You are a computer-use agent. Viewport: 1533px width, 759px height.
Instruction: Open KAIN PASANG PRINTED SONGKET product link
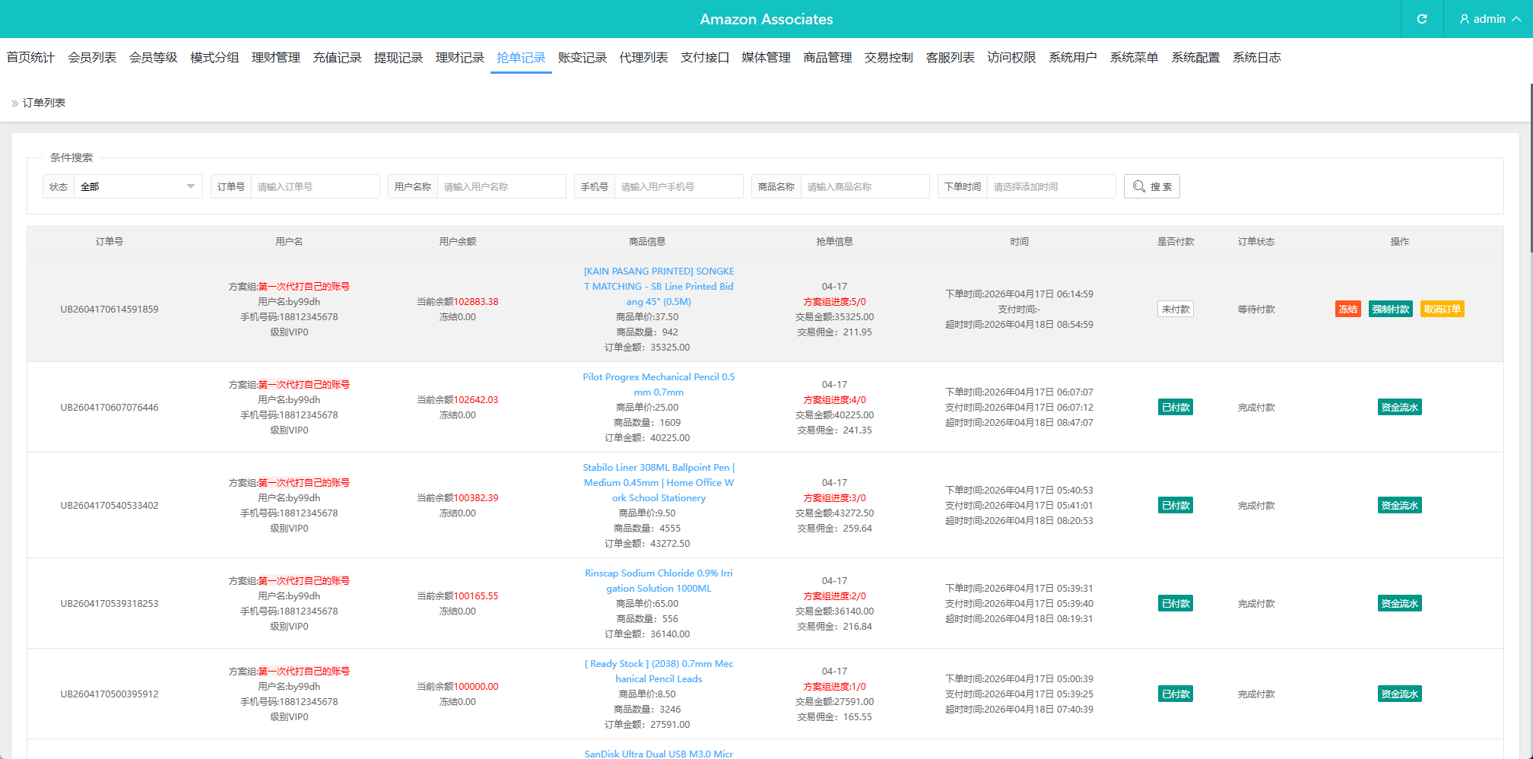pos(659,286)
